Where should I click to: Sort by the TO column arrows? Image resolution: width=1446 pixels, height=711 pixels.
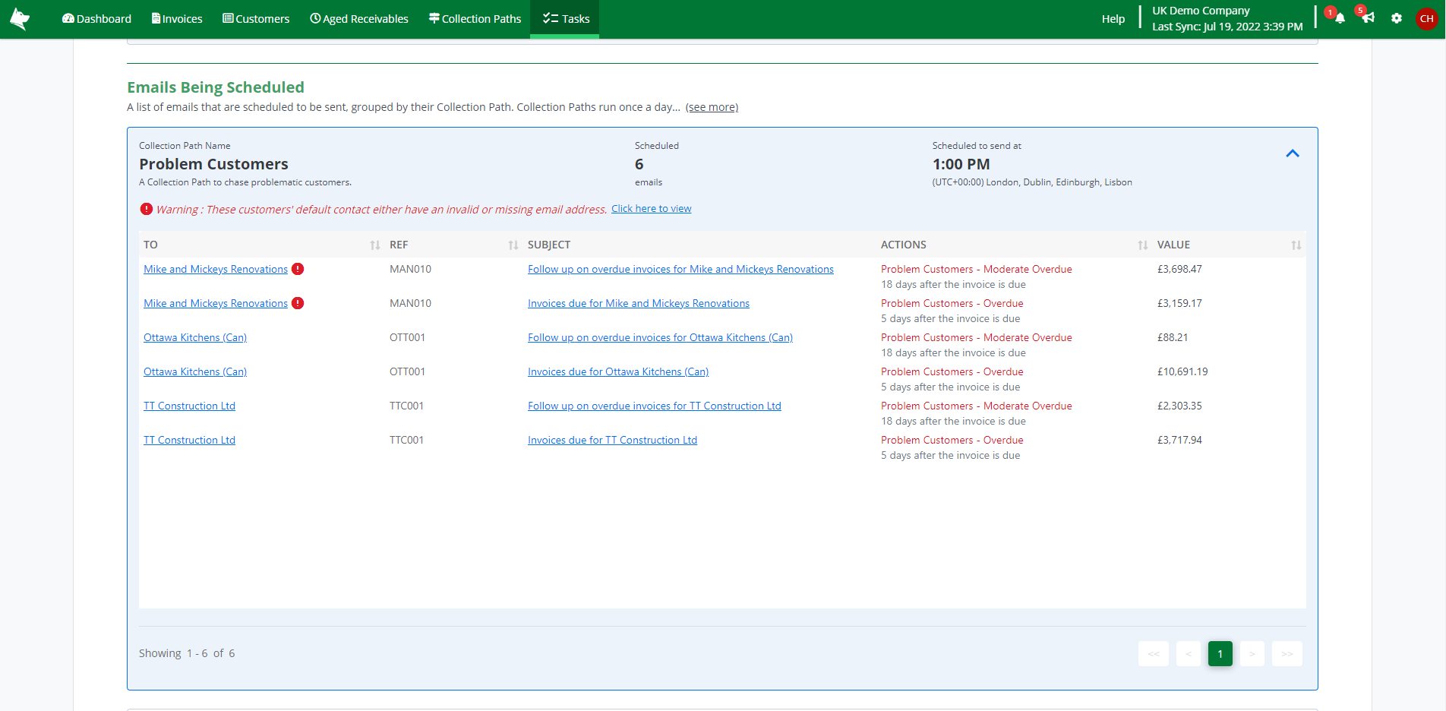click(x=375, y=245)
